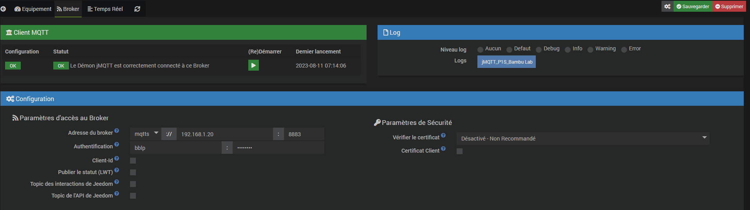Viewport: 750px width, 210px height.
Task: Toggle the Certificat Client checkbox
Action: [459, 151]
